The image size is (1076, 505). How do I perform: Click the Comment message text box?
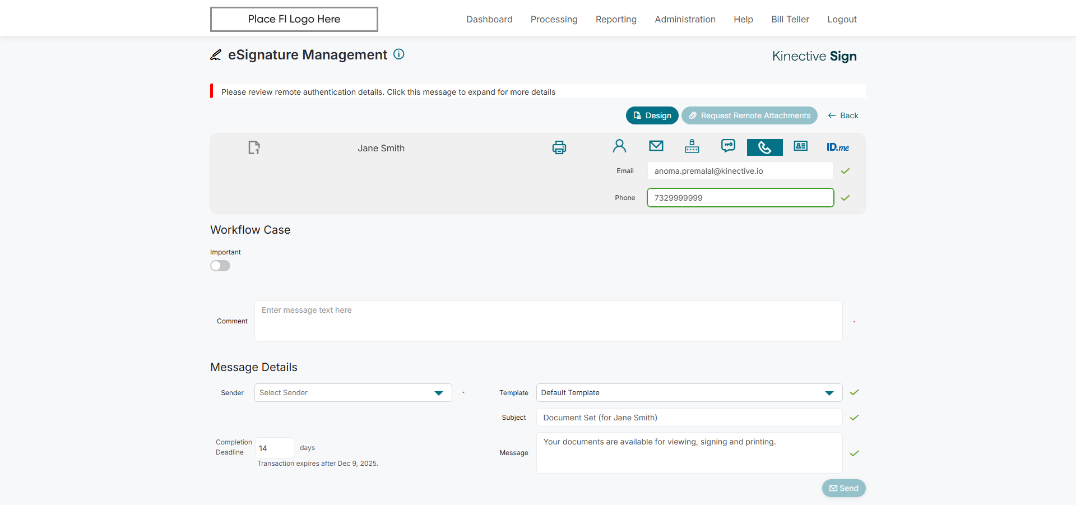549,321
